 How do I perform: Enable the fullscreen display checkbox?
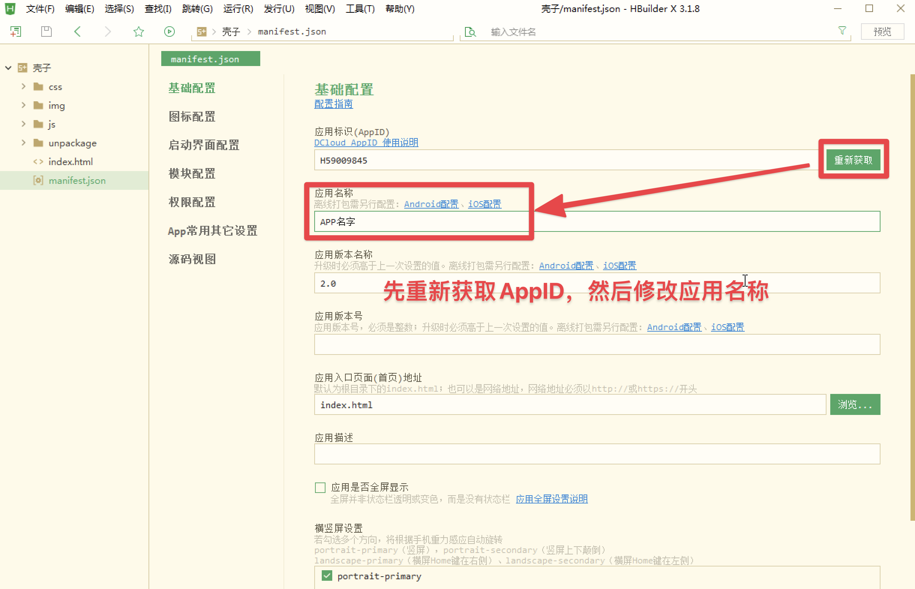[x=320, y=487]
